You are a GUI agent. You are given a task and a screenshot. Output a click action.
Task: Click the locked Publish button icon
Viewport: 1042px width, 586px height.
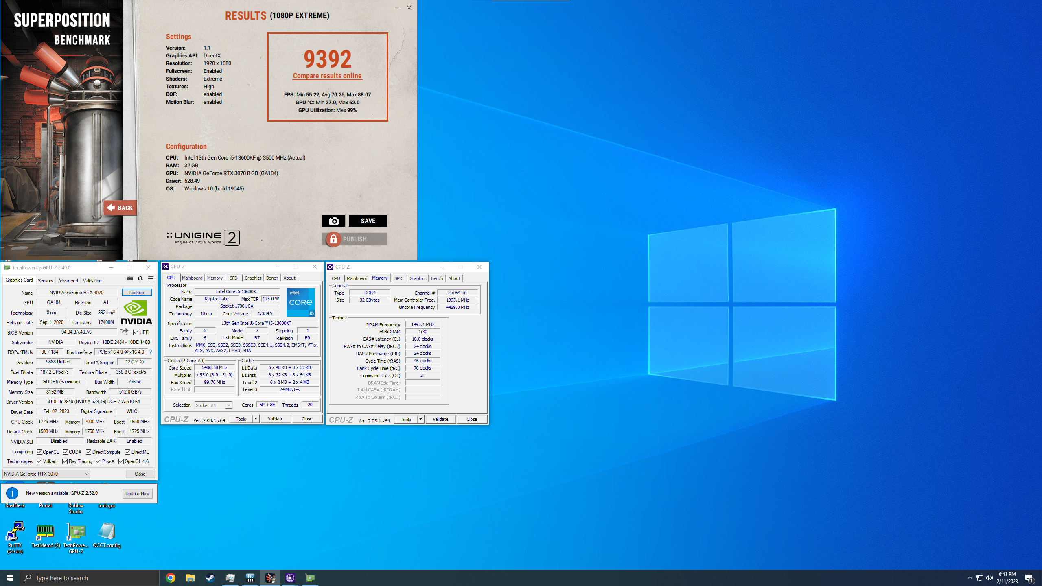pos(333,239)
